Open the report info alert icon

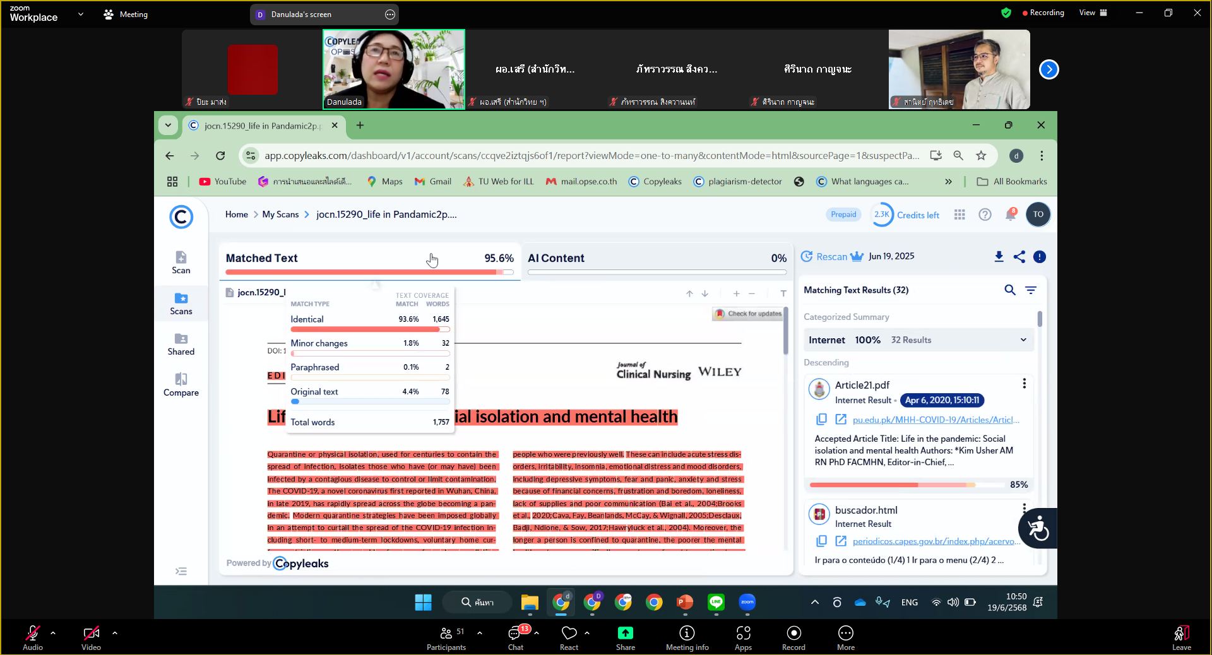[x=1040, y=257]
